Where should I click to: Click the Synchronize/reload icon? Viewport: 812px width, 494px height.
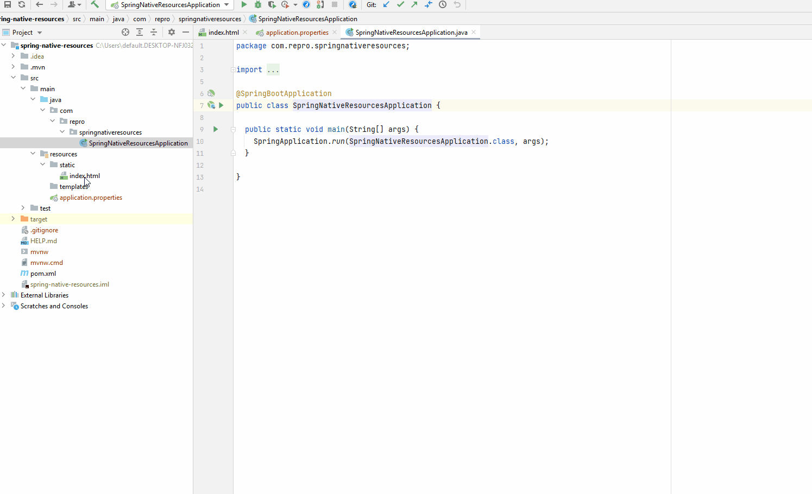coord(22,4)
